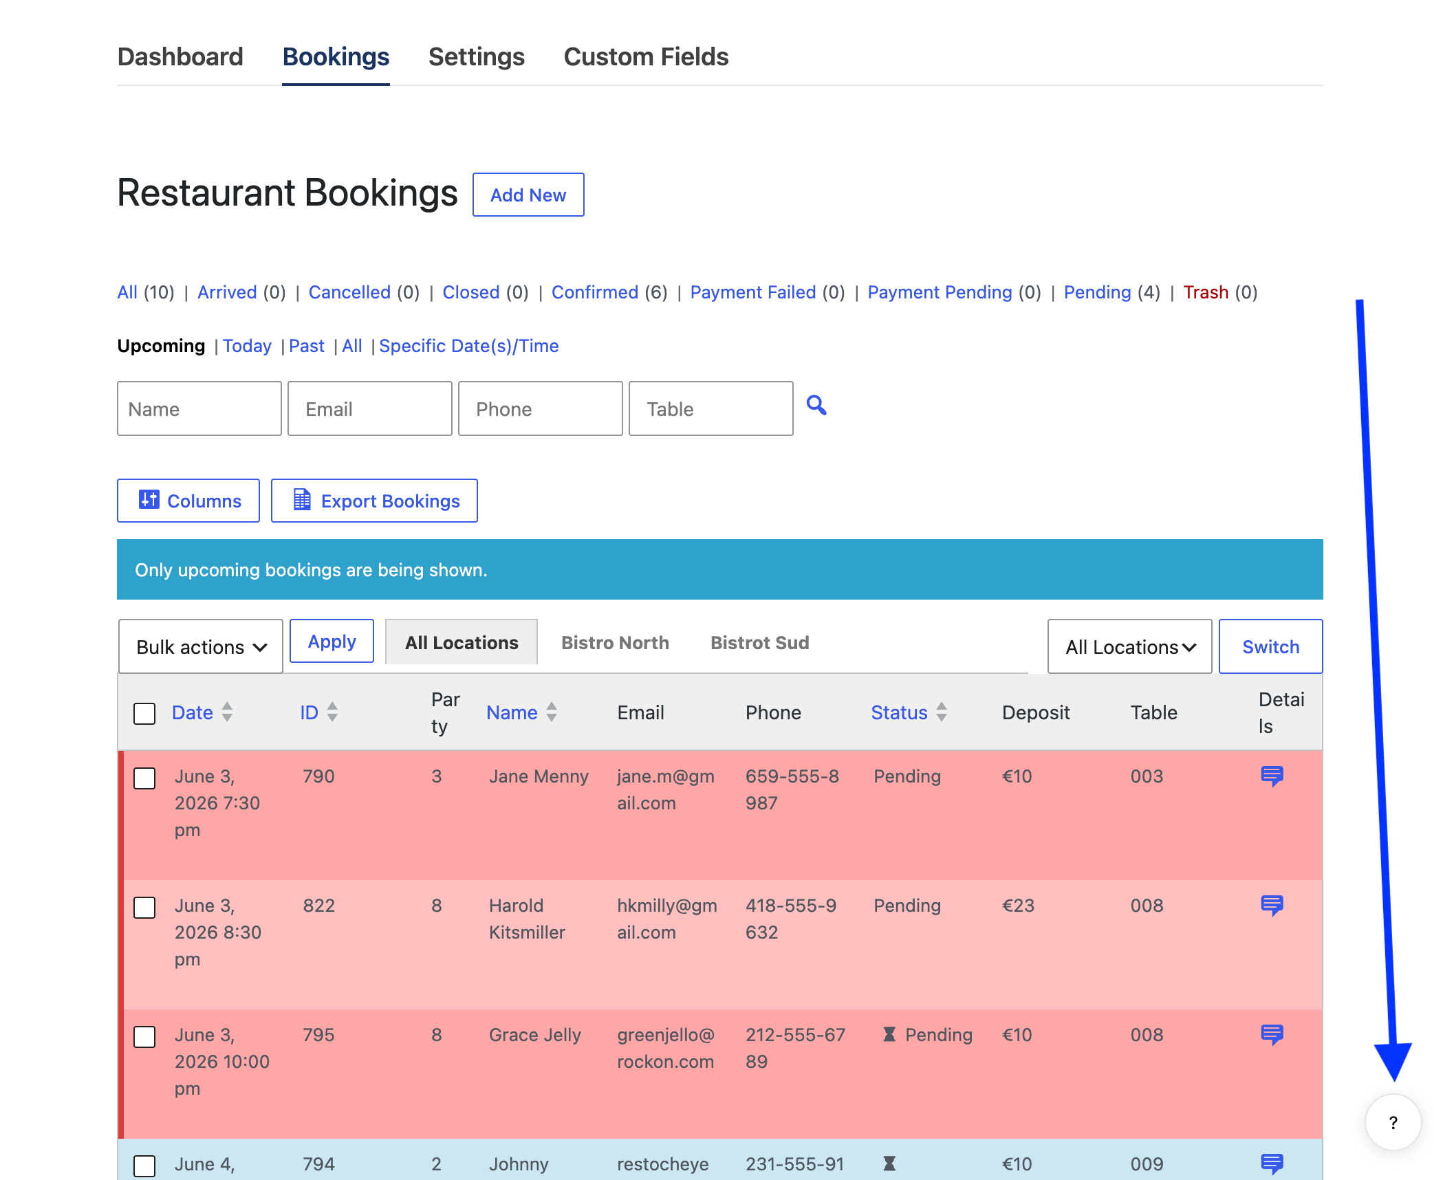Click the Apply button
The height and width of the screenshot is (1180, 1443).
(332, 641)
